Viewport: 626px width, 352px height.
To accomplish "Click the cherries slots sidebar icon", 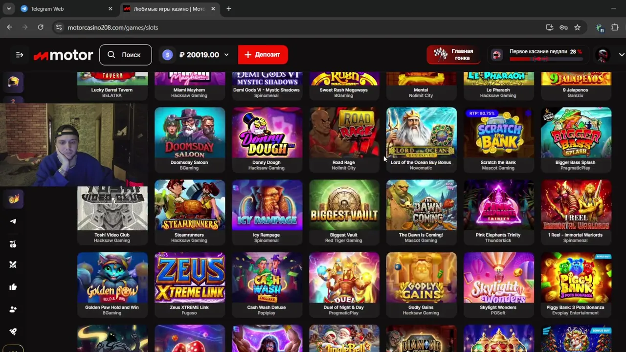I will 13,244.
